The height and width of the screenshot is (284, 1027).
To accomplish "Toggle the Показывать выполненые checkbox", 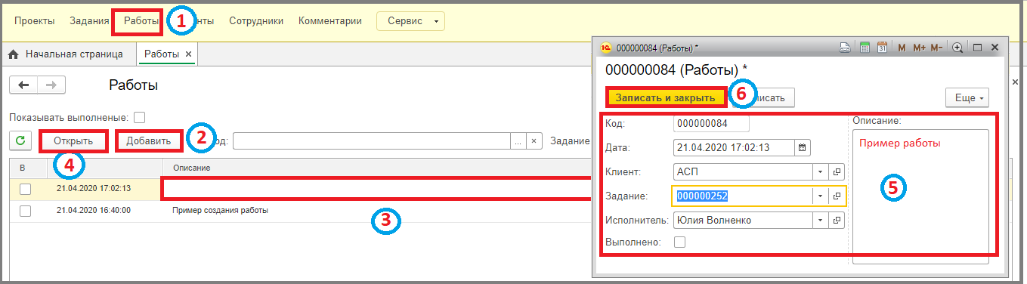I will tap(139, 117).
